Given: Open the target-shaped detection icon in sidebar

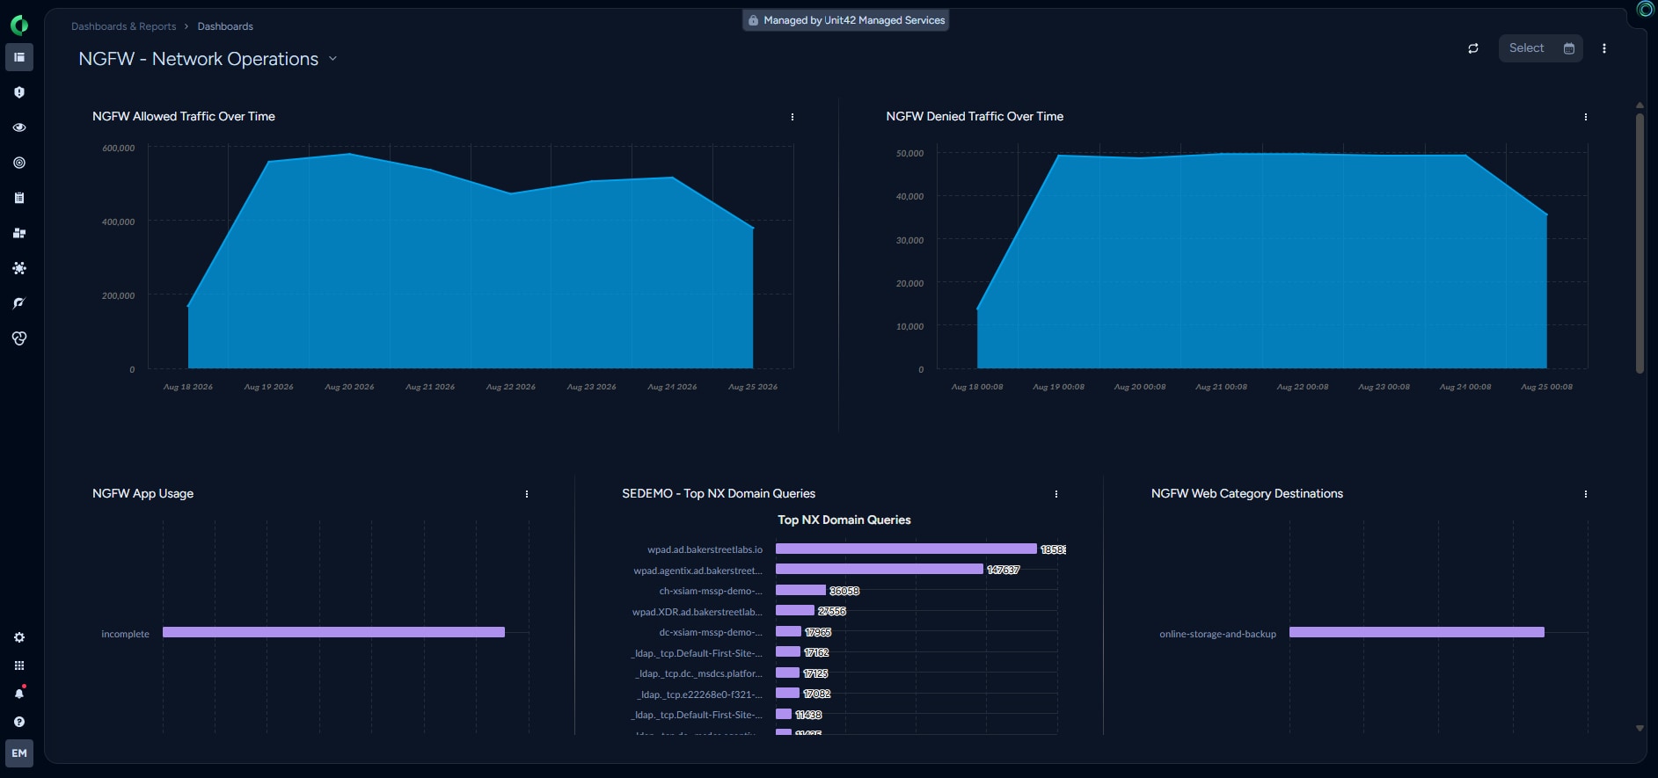Looking at the screenshot, I should pos(19,163).
